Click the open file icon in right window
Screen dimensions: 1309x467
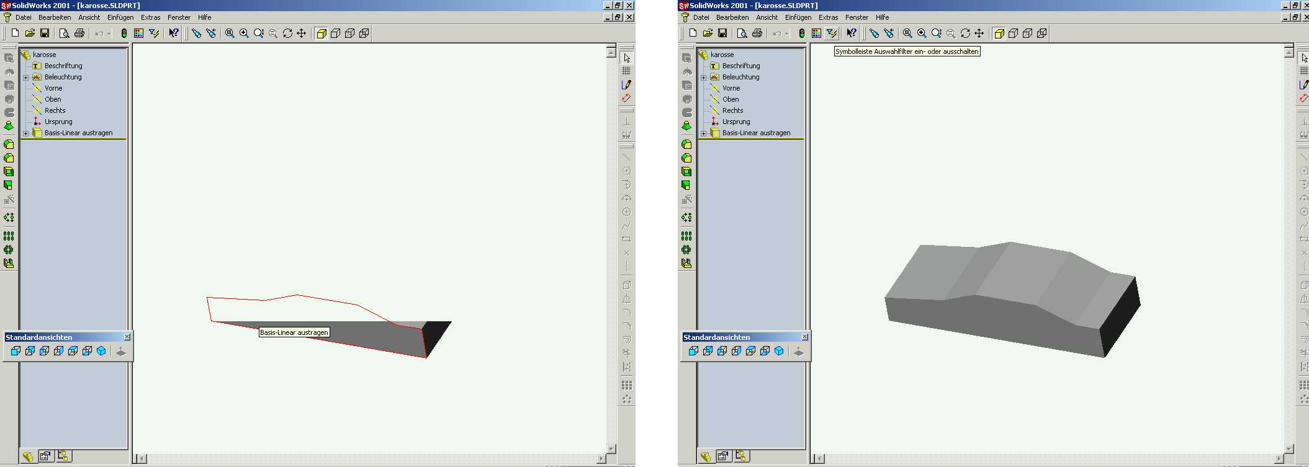[708, 33]
